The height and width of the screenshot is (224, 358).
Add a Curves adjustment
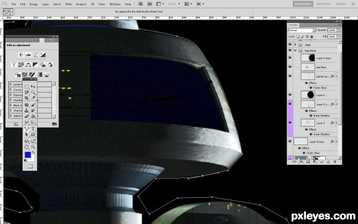pos(35,55)
